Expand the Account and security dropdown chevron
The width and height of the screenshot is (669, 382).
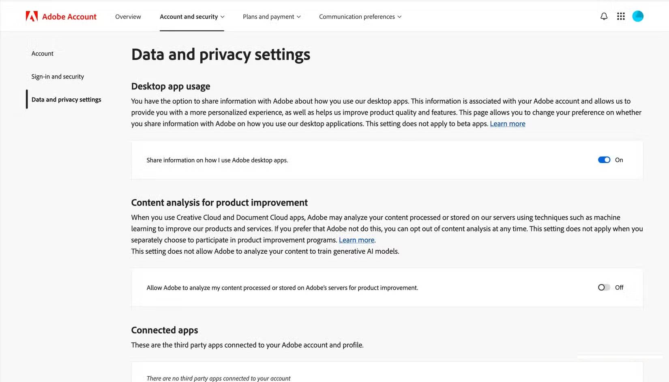point(223,17)
